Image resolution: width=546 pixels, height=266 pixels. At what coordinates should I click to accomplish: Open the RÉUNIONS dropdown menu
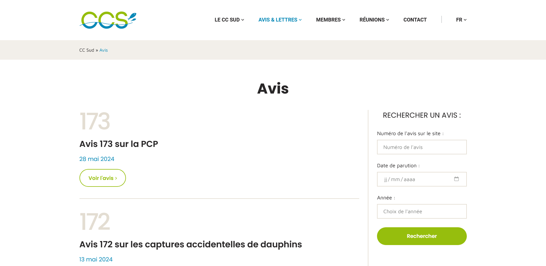pyautogui.click(x=374, y=20)
